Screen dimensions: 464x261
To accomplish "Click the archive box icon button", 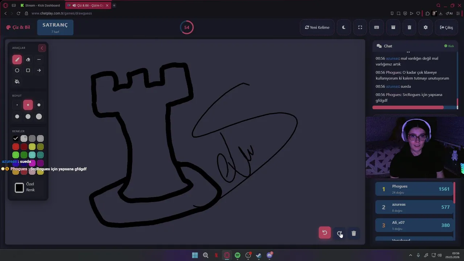I will pyautogui.click(x=393, y=27).
